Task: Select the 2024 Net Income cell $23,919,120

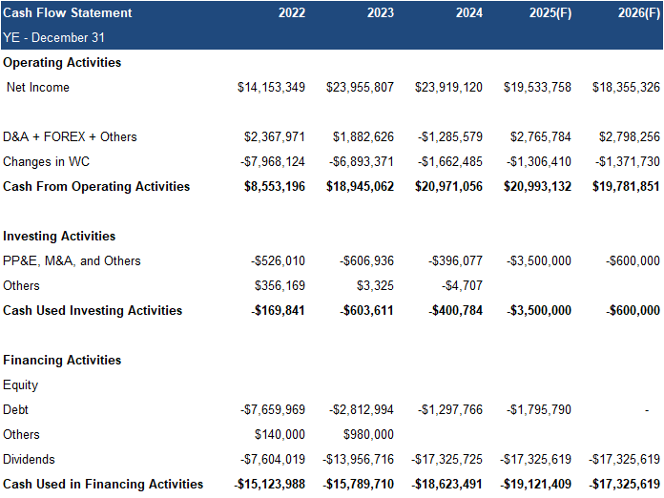Action: tap(448, 88)
